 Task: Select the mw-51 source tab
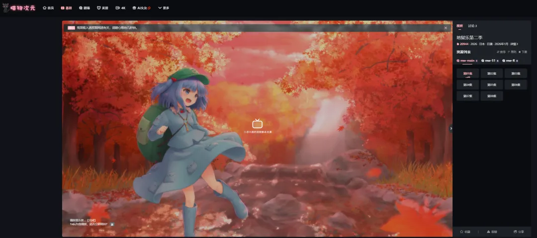click(489, 60)
